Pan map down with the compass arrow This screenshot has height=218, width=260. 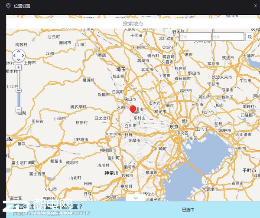19,60
